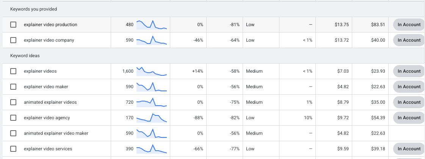
Task: Click the 'explainer video maker' keyword text
Action: [x=45, y=87]
